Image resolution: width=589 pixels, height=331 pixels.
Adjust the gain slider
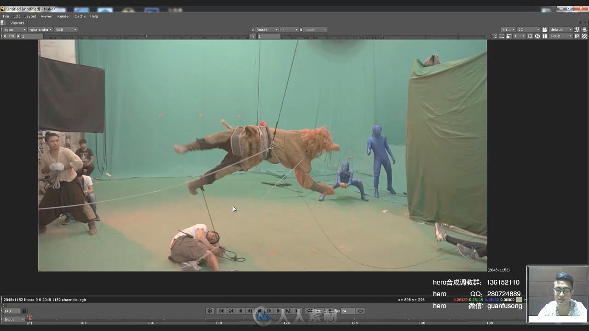pos(147,36)
